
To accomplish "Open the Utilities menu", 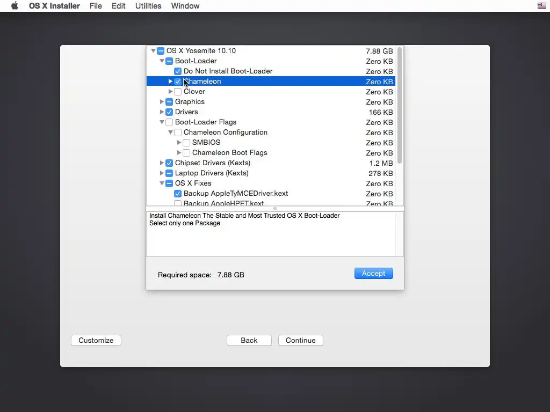I will tap(148, 6).
